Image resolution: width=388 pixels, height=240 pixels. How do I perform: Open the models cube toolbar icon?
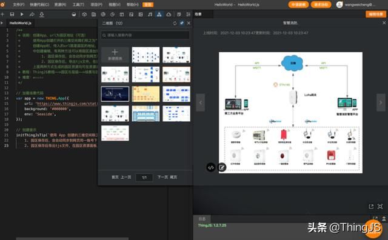tap(84, 15)
